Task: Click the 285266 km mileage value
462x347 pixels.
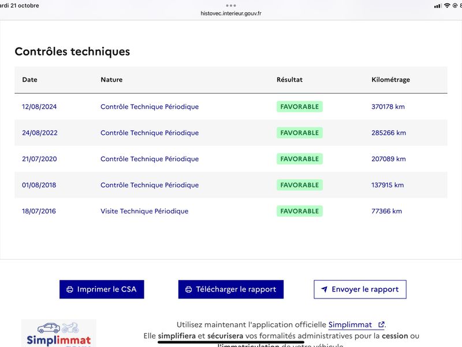Action: 389,133
